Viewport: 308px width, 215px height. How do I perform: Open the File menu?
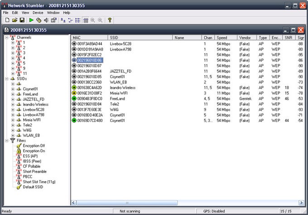[6, 13]
